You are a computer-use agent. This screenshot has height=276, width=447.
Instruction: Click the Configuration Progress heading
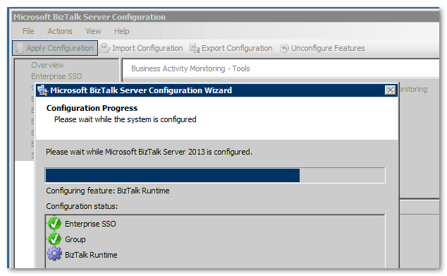[x=92, y=108]
